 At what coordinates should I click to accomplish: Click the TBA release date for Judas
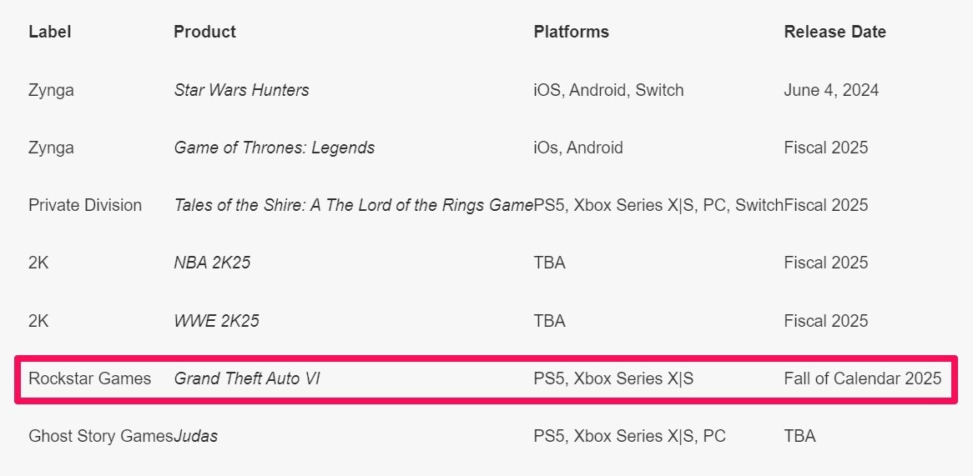pyautogui.click(x=799, y=436)
